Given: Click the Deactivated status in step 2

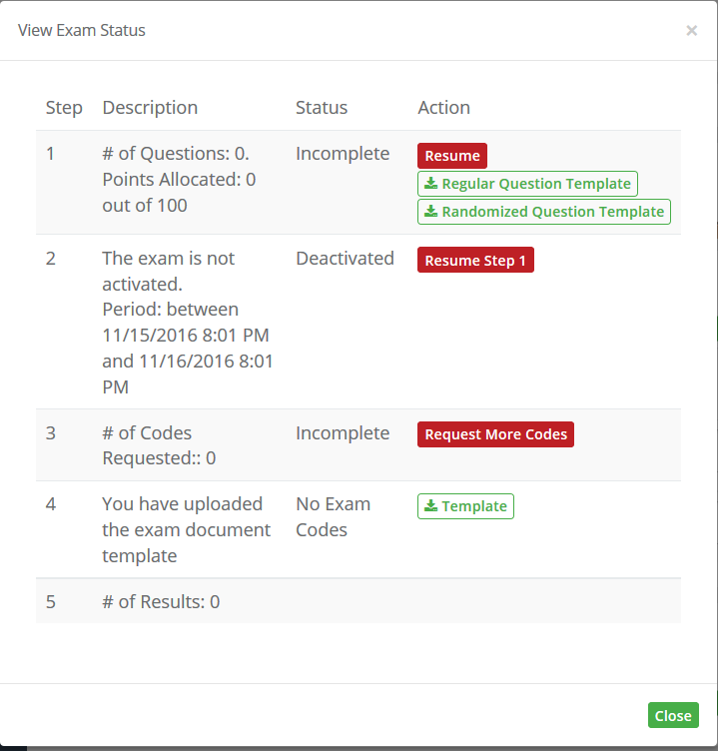Looking at the screenshot, I should (x=345, y=259).
